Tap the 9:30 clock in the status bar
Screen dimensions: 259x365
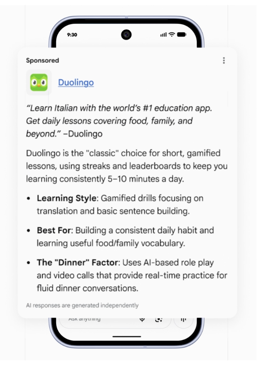tap(72, 35)
